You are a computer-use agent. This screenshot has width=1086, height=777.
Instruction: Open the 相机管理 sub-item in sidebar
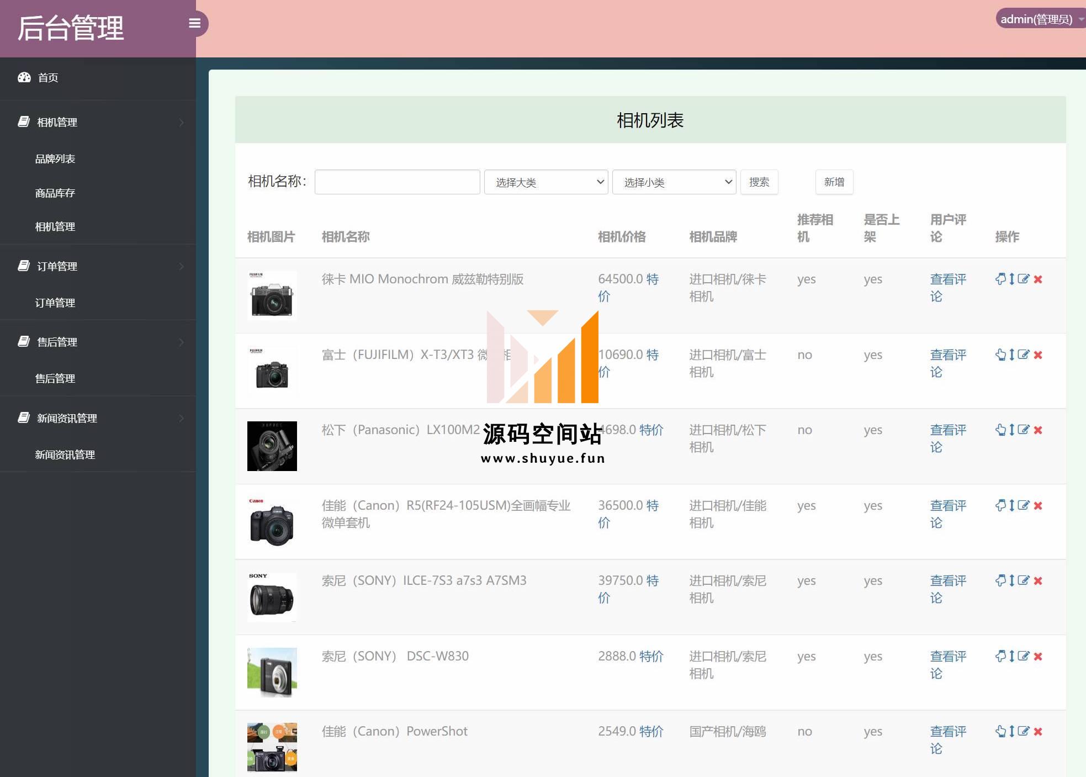55,227
